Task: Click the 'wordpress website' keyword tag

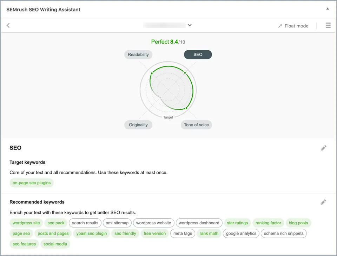Action: [x=154, y=223]
